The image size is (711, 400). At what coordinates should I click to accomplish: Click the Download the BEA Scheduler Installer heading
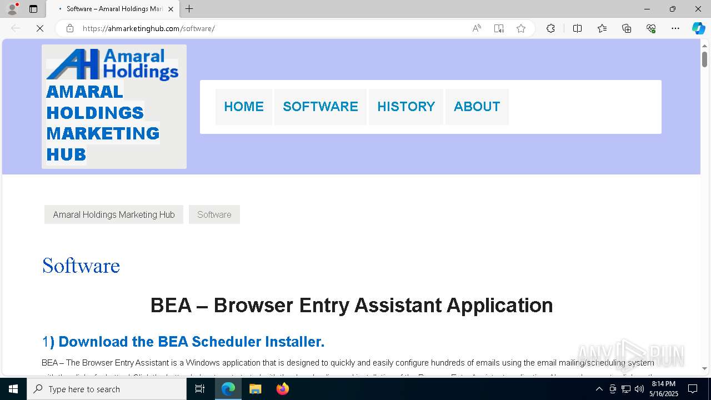(x=183, y=342)
